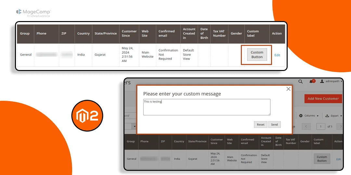Expand the Columns gear dropdown
Screen dimensions: 351x175
309,116
